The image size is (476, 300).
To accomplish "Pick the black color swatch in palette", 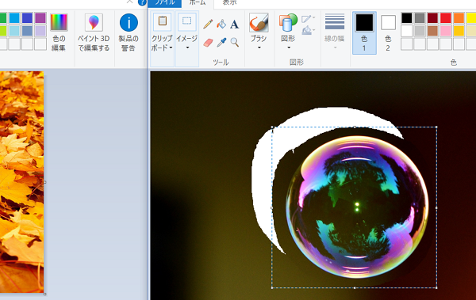I will pyautogui.click(x=407, y=18).
